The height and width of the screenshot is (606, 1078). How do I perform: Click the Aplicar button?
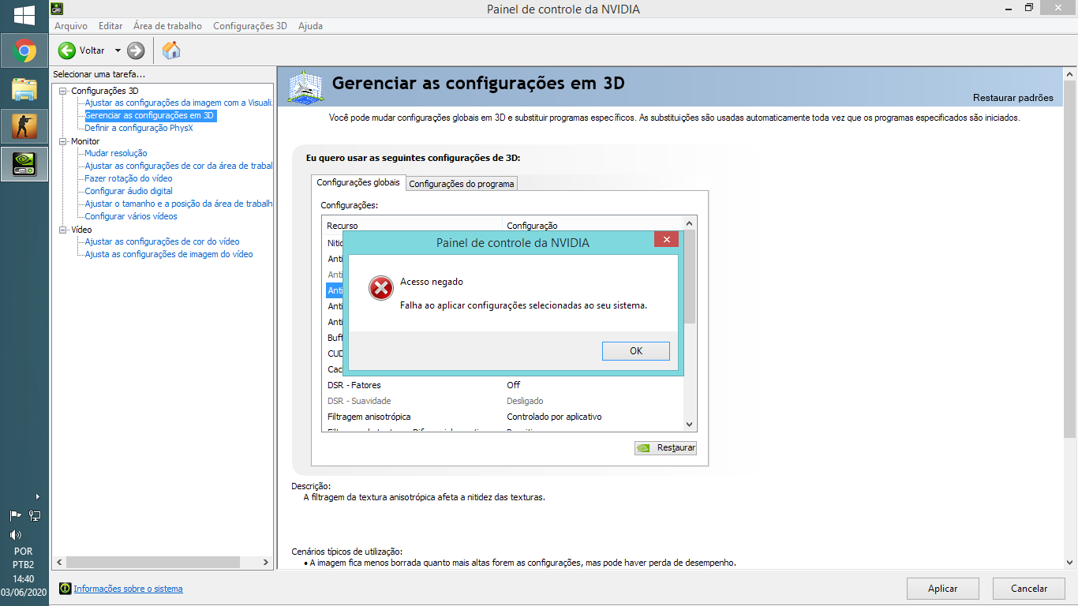942,589
